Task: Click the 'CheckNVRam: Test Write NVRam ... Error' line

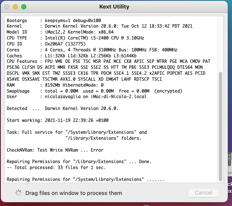Action: pyautogui.click(x=55, y=150)
